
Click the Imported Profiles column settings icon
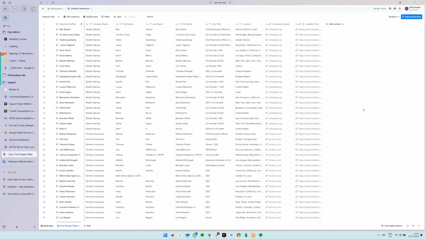[x=82, y=24]
